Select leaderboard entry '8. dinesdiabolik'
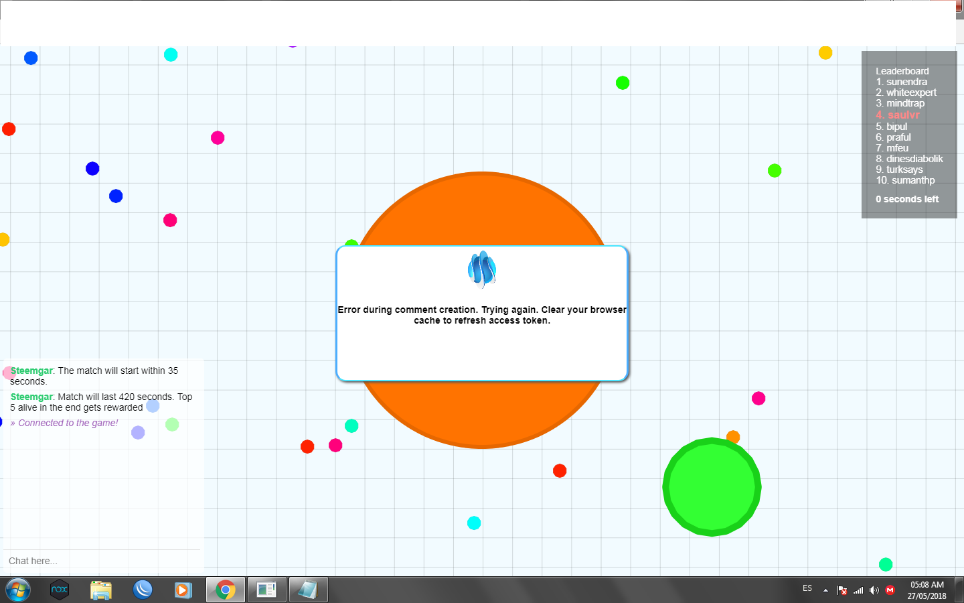This screenshot has height=603, width=964. (x=910, y=159)
